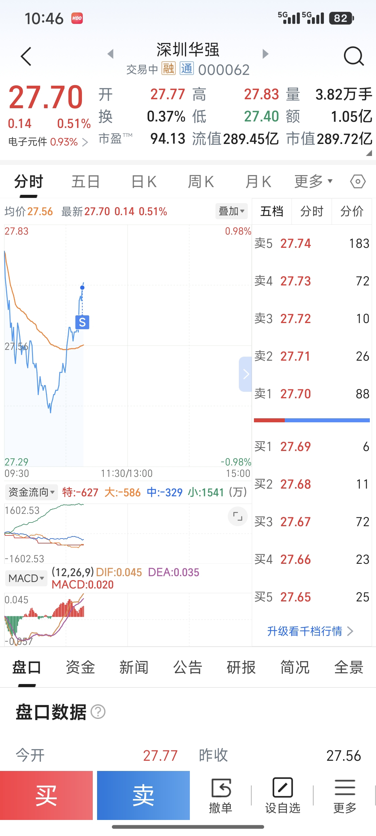
Task: Tap the 卖4 27.73 order row
Action: click(x=312, y=281)
